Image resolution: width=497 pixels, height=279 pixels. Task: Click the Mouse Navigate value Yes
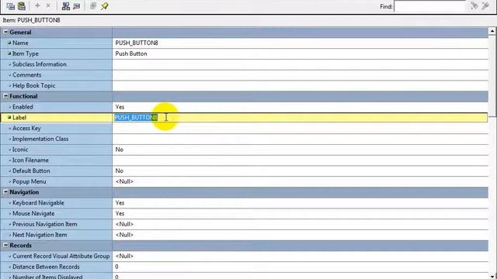[x=120, y=214]
